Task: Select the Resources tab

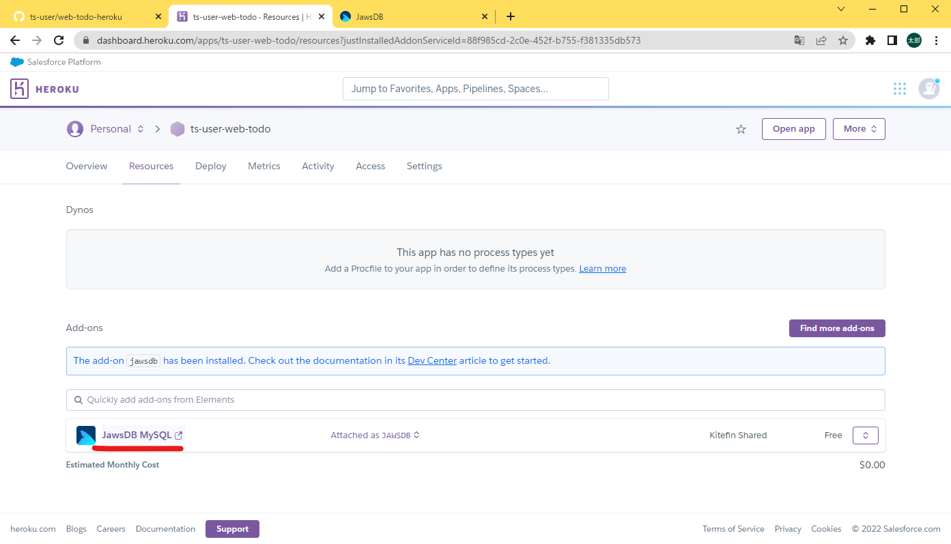Action: click(151, 166)
